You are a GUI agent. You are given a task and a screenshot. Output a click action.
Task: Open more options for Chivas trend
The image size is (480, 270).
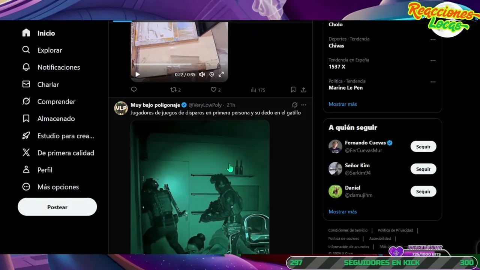pyautogui.click(x=433, y=39)
